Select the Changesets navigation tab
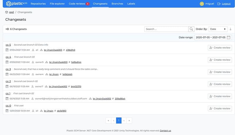Screen dimensions: 235x135 coord(100,4)
